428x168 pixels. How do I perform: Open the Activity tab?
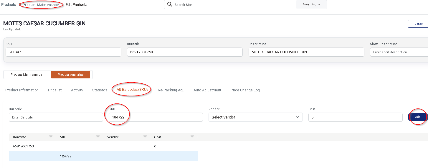tap(77, 90)
